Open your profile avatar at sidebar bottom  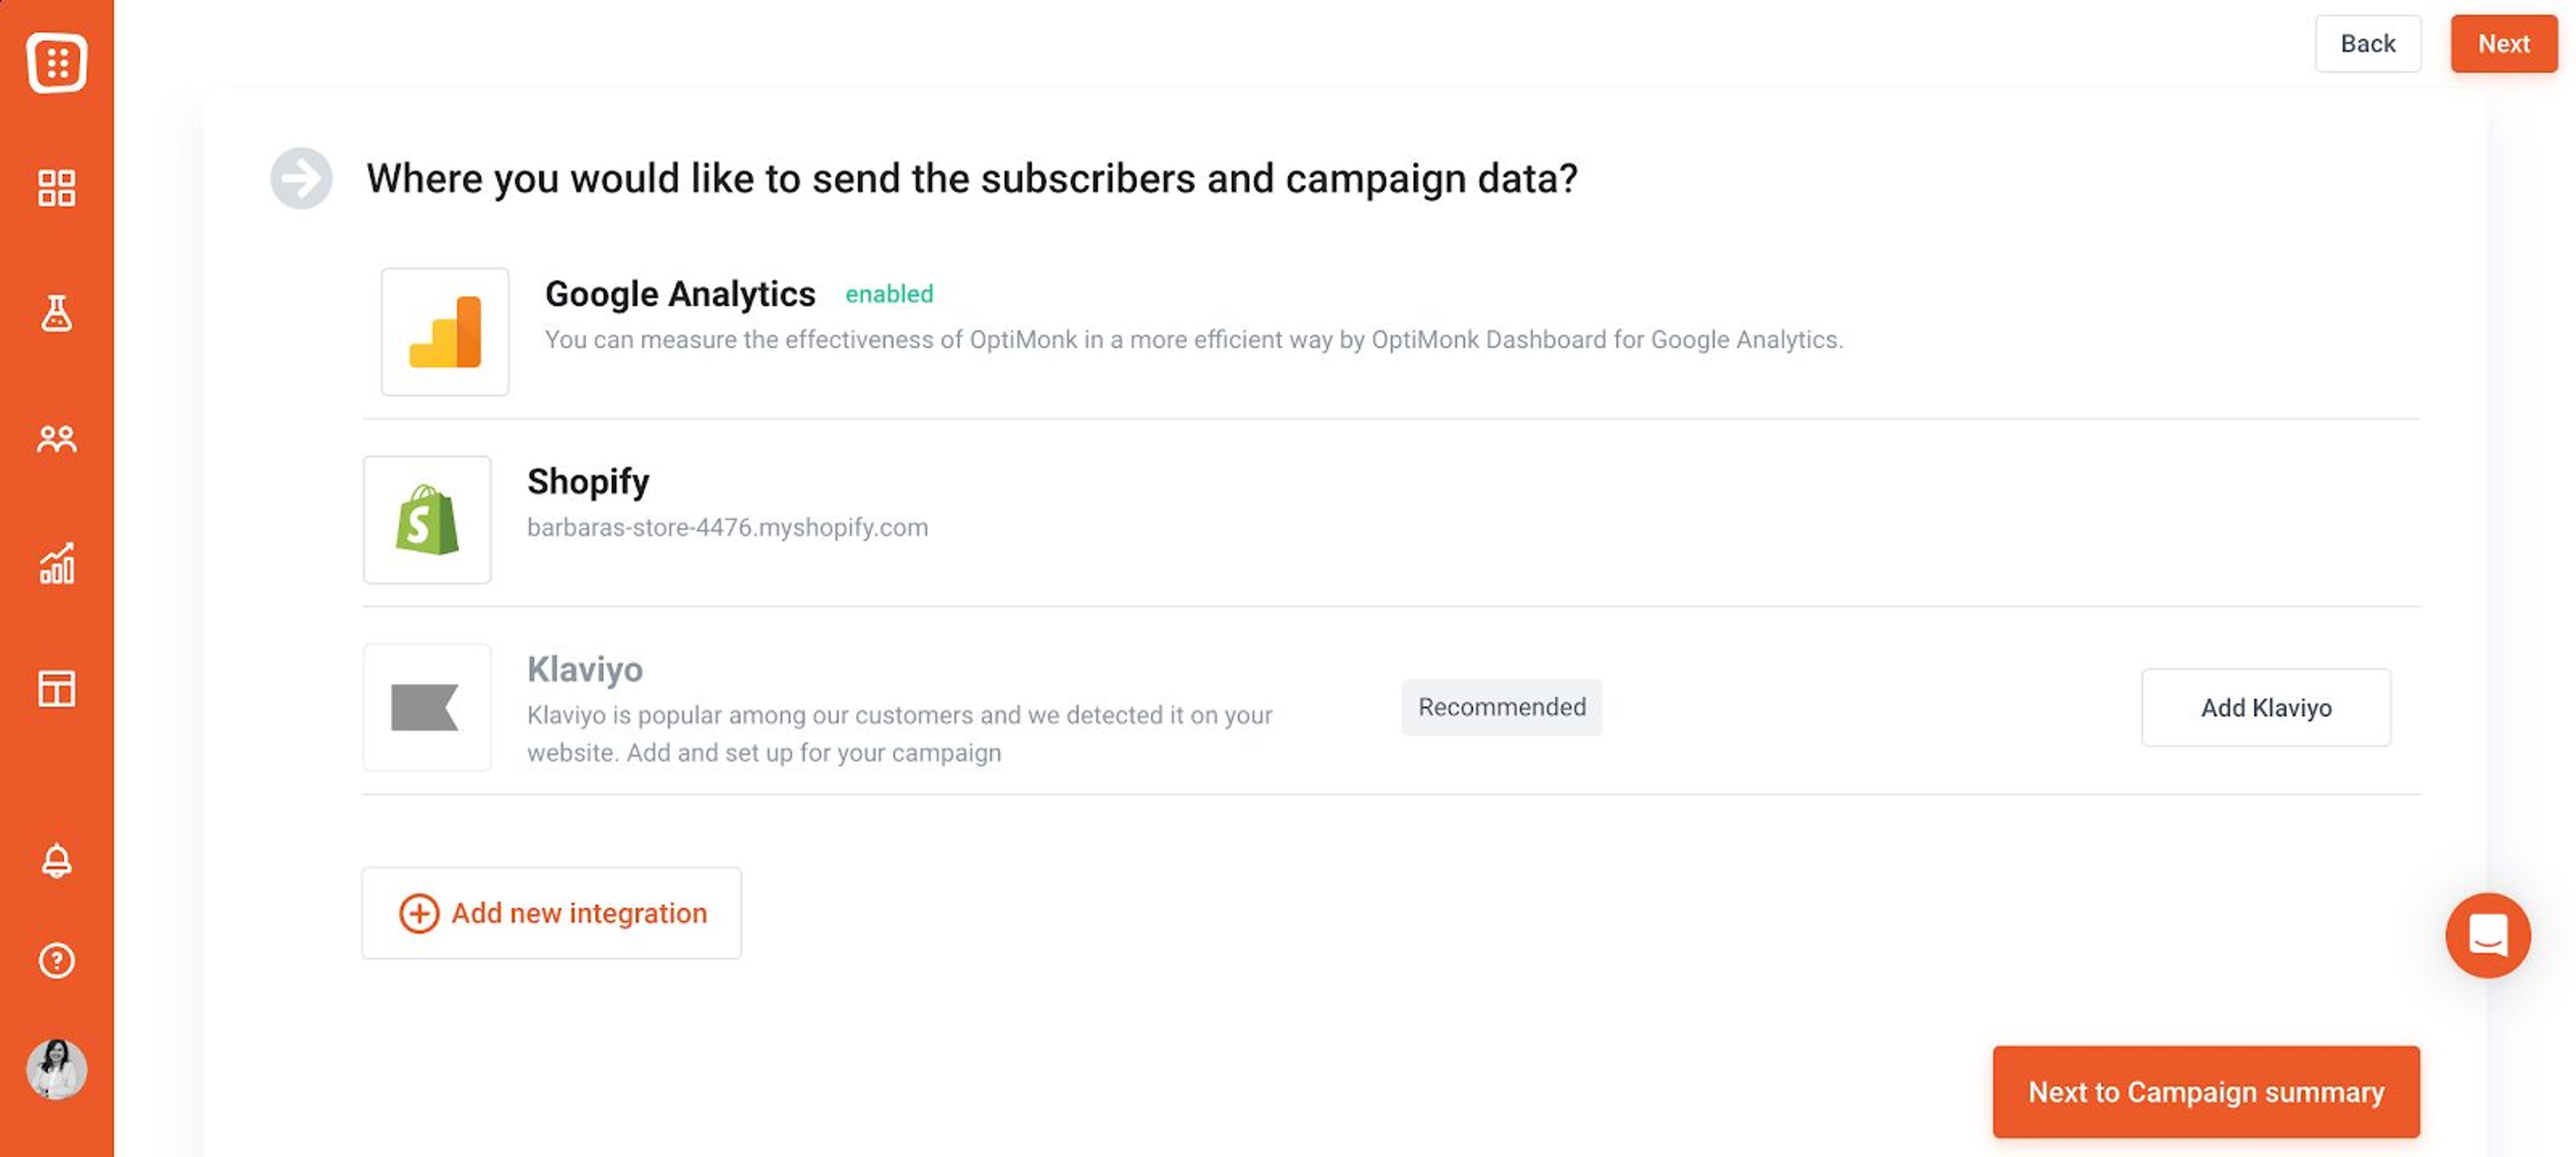pyautogui.click(x=56, y=1068)
